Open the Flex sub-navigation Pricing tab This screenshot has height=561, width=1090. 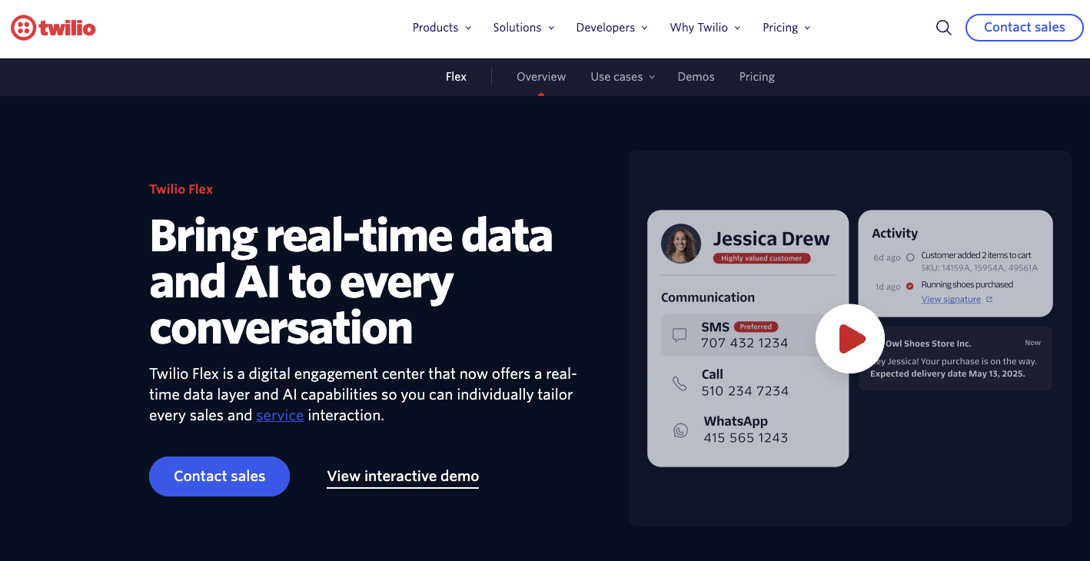point(756,77)
